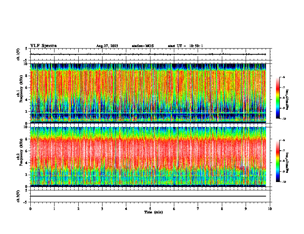Click the "-10" label on ch.1 colorbar
The image size is (304, 234).
pos(284,119)
